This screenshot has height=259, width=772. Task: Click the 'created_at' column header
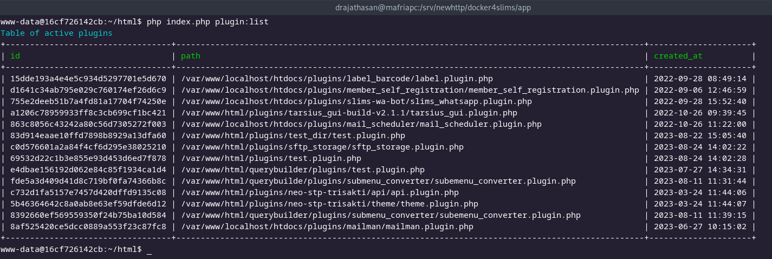[x=678, y=56]
